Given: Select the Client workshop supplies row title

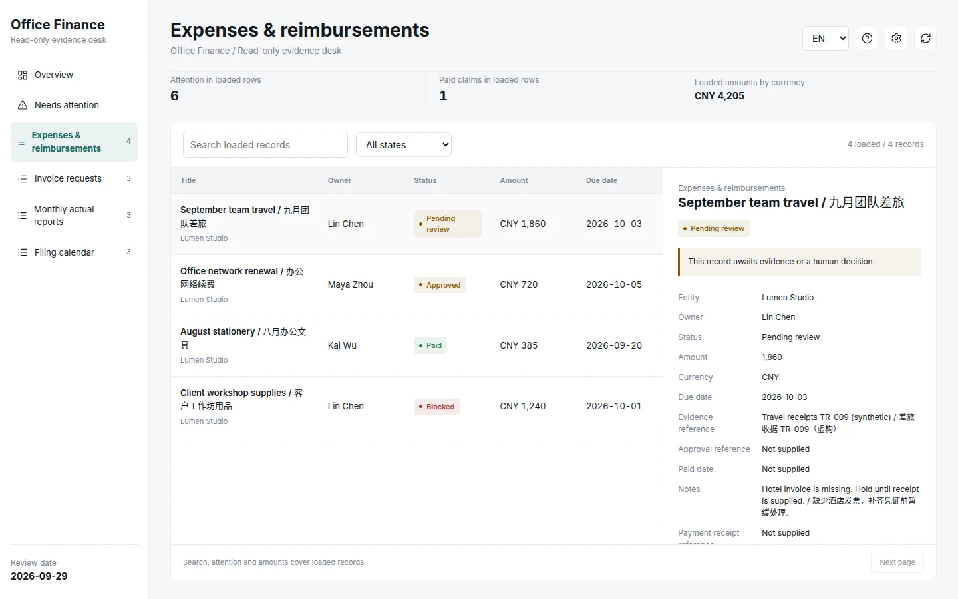Looking at the screenshot, I should [x=241, y=399].
